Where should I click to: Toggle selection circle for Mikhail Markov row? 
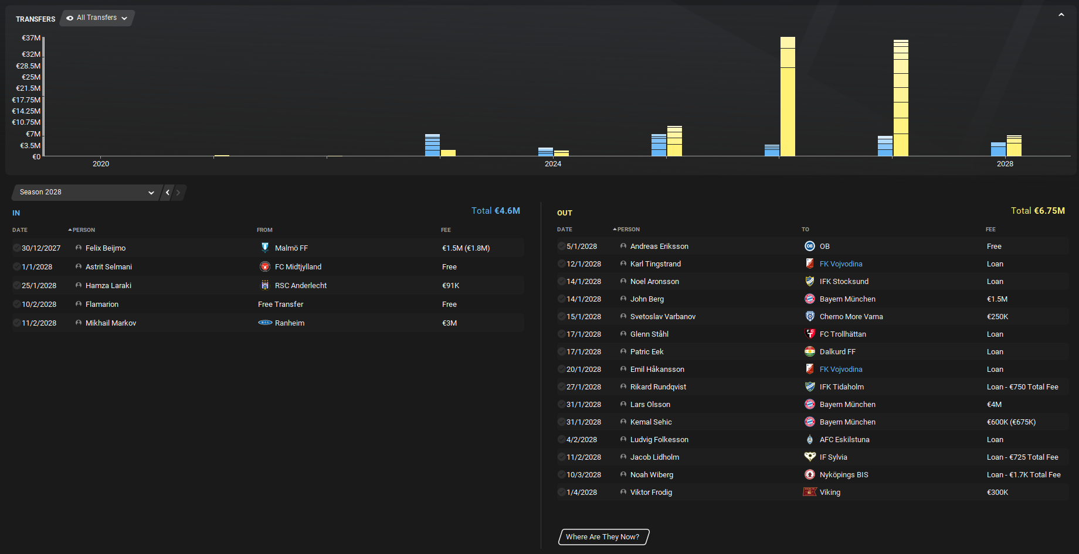pyautogui.click(x=16, y=323)
